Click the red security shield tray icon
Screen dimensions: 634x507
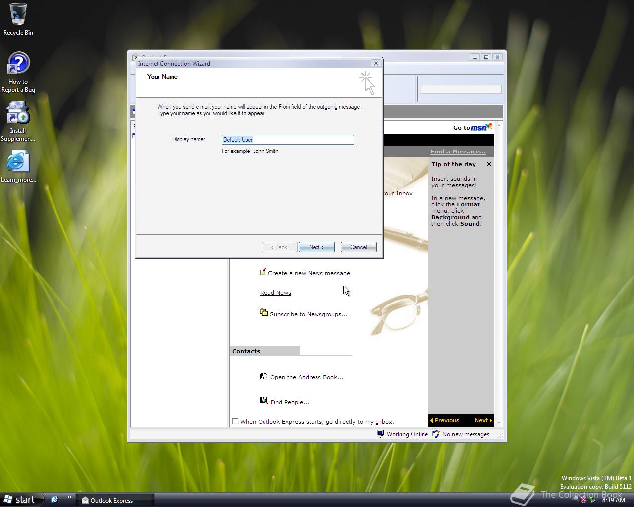pos(583,500)
